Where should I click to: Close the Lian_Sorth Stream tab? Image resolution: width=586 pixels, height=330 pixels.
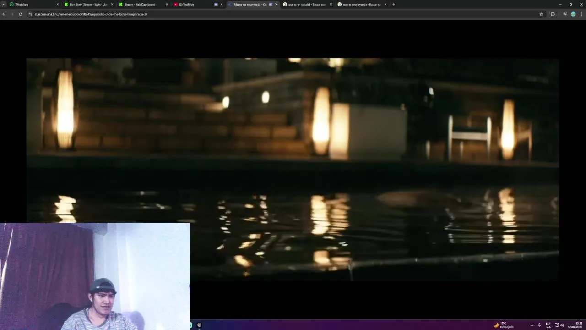click(x=112, y=4)
